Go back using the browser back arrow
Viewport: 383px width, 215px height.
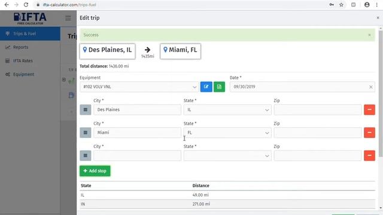7,5
